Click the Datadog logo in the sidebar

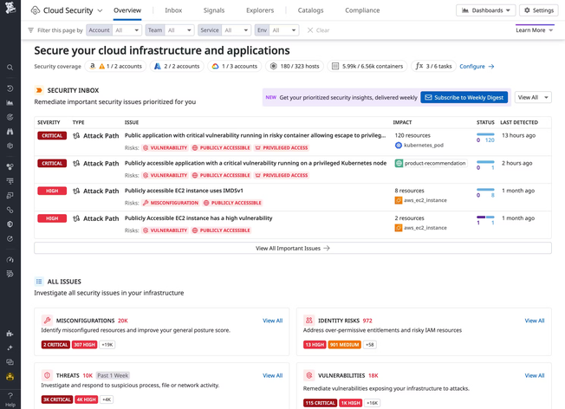[10, 9]
